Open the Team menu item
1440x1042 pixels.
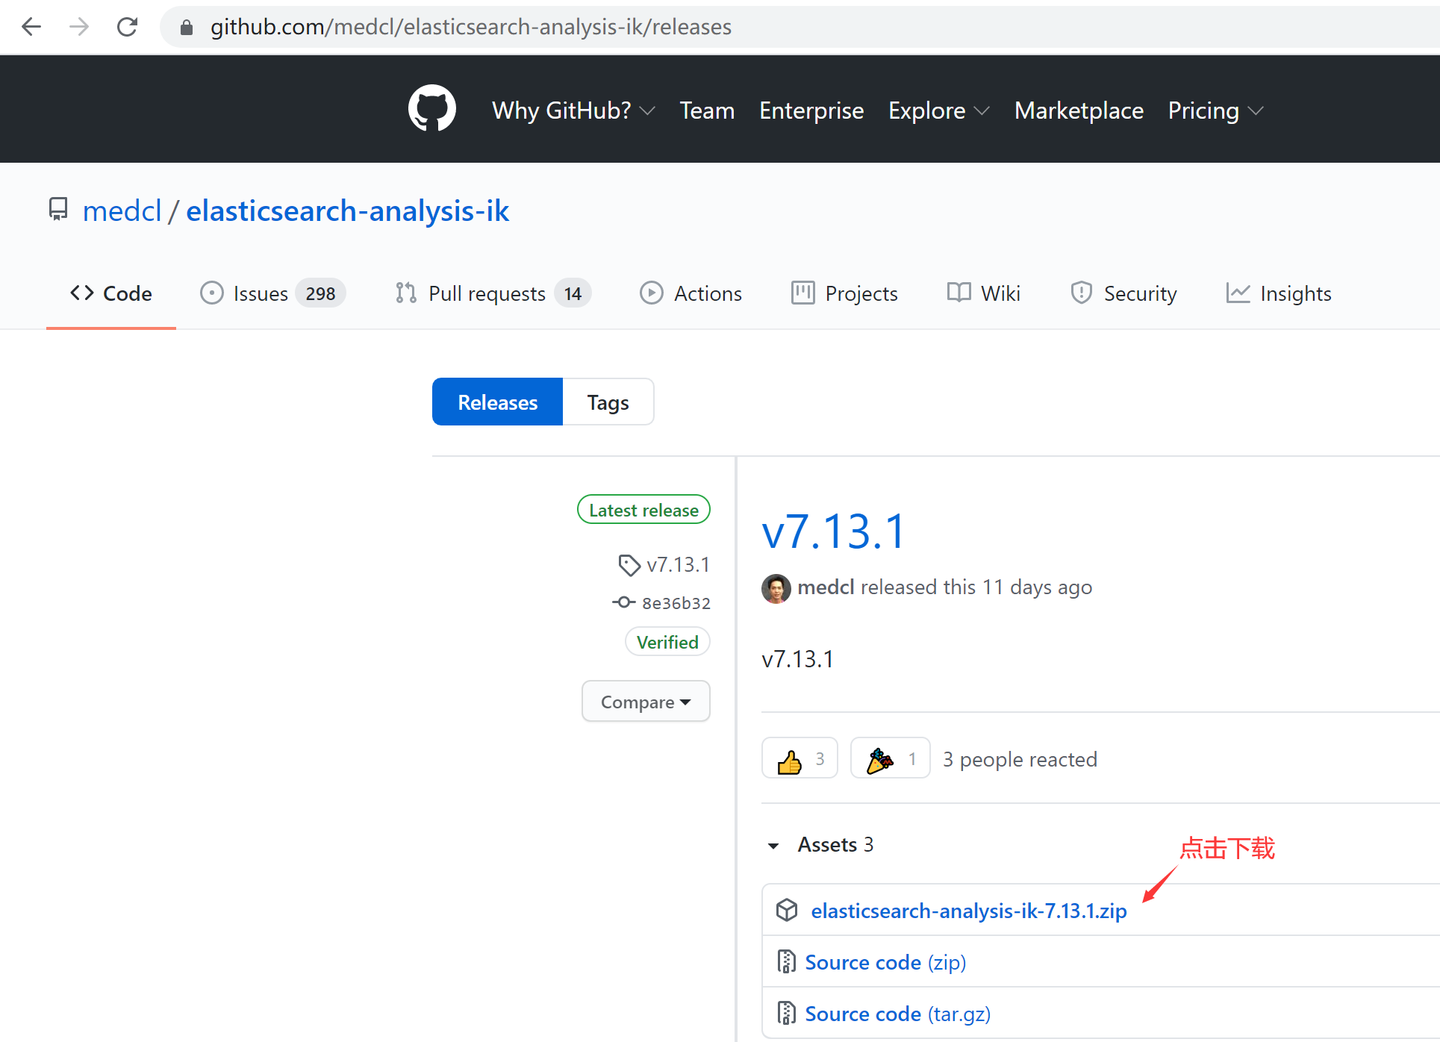tap(707, 110)
